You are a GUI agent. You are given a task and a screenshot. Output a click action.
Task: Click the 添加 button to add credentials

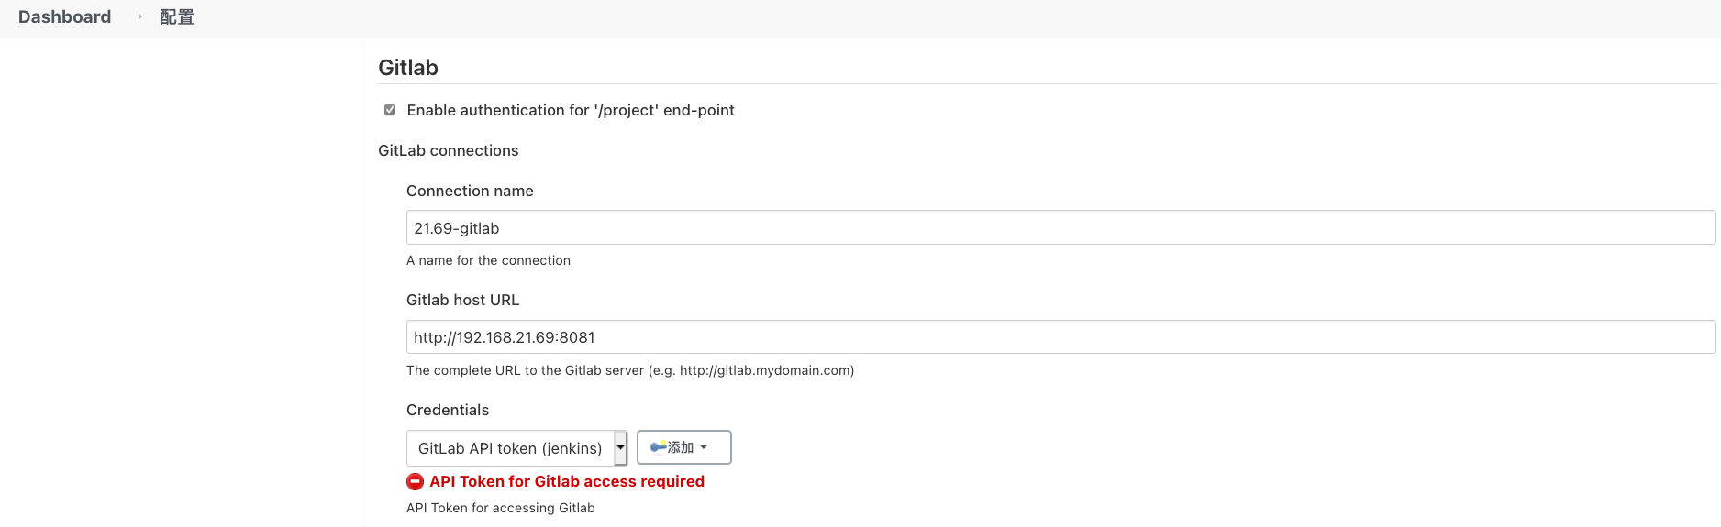[x=684, y=447]
